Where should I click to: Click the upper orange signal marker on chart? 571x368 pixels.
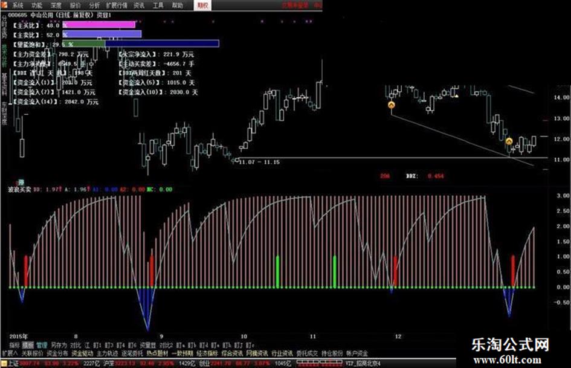(x=392, y=105)
